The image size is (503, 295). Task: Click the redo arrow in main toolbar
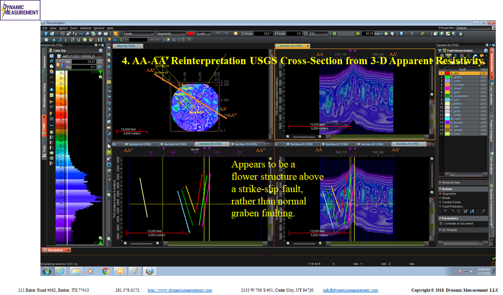(x=226, y=33)
